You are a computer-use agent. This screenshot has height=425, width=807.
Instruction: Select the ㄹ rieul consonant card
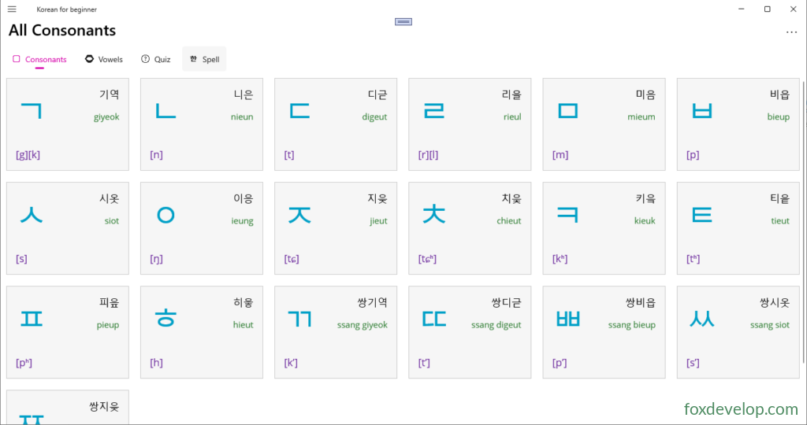pyautogui.click(x=470, y=124)
